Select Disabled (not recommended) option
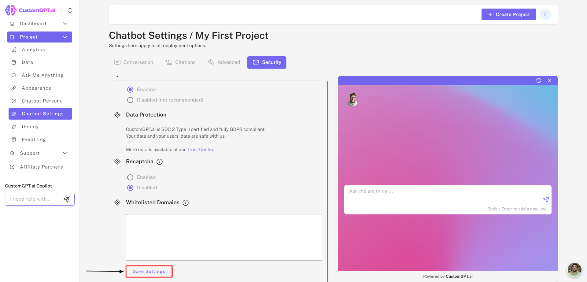This screenshot has height=282, width=587. click(130, 100)
